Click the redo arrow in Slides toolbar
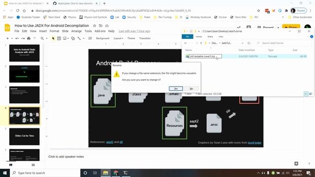The width and height of the screenshot is (315, 177). pyautogui.click(x=23, y=38)
